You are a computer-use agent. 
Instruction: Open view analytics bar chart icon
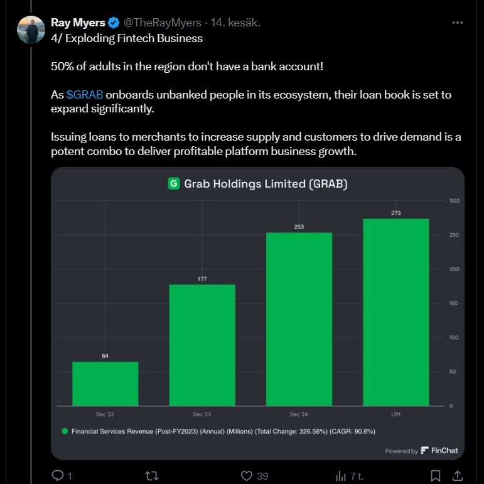coord(341,475)
